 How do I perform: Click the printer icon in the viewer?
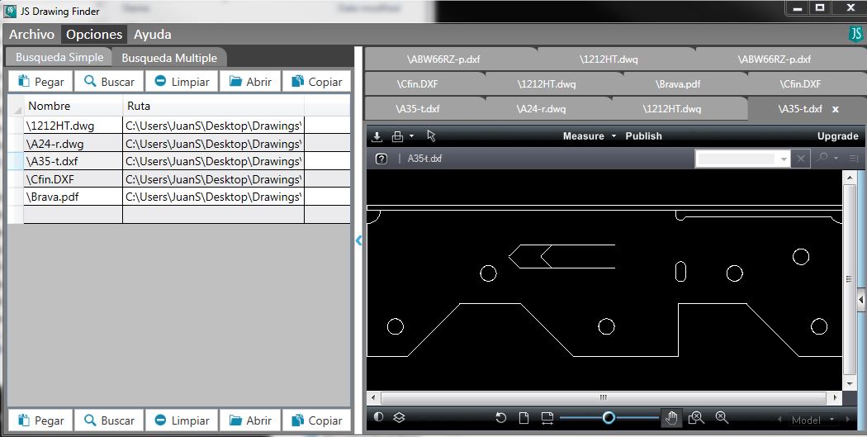pos(397,136)
